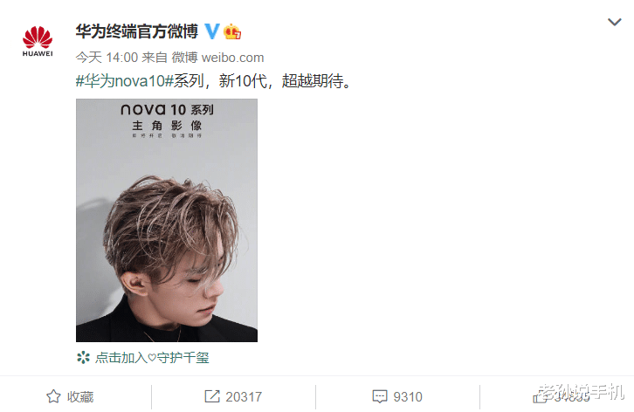Image resolution: width=634 pixels, height=412 pixels.
Task: Open the Huawei logo avatar profile
Action: [x=38, y=41]
